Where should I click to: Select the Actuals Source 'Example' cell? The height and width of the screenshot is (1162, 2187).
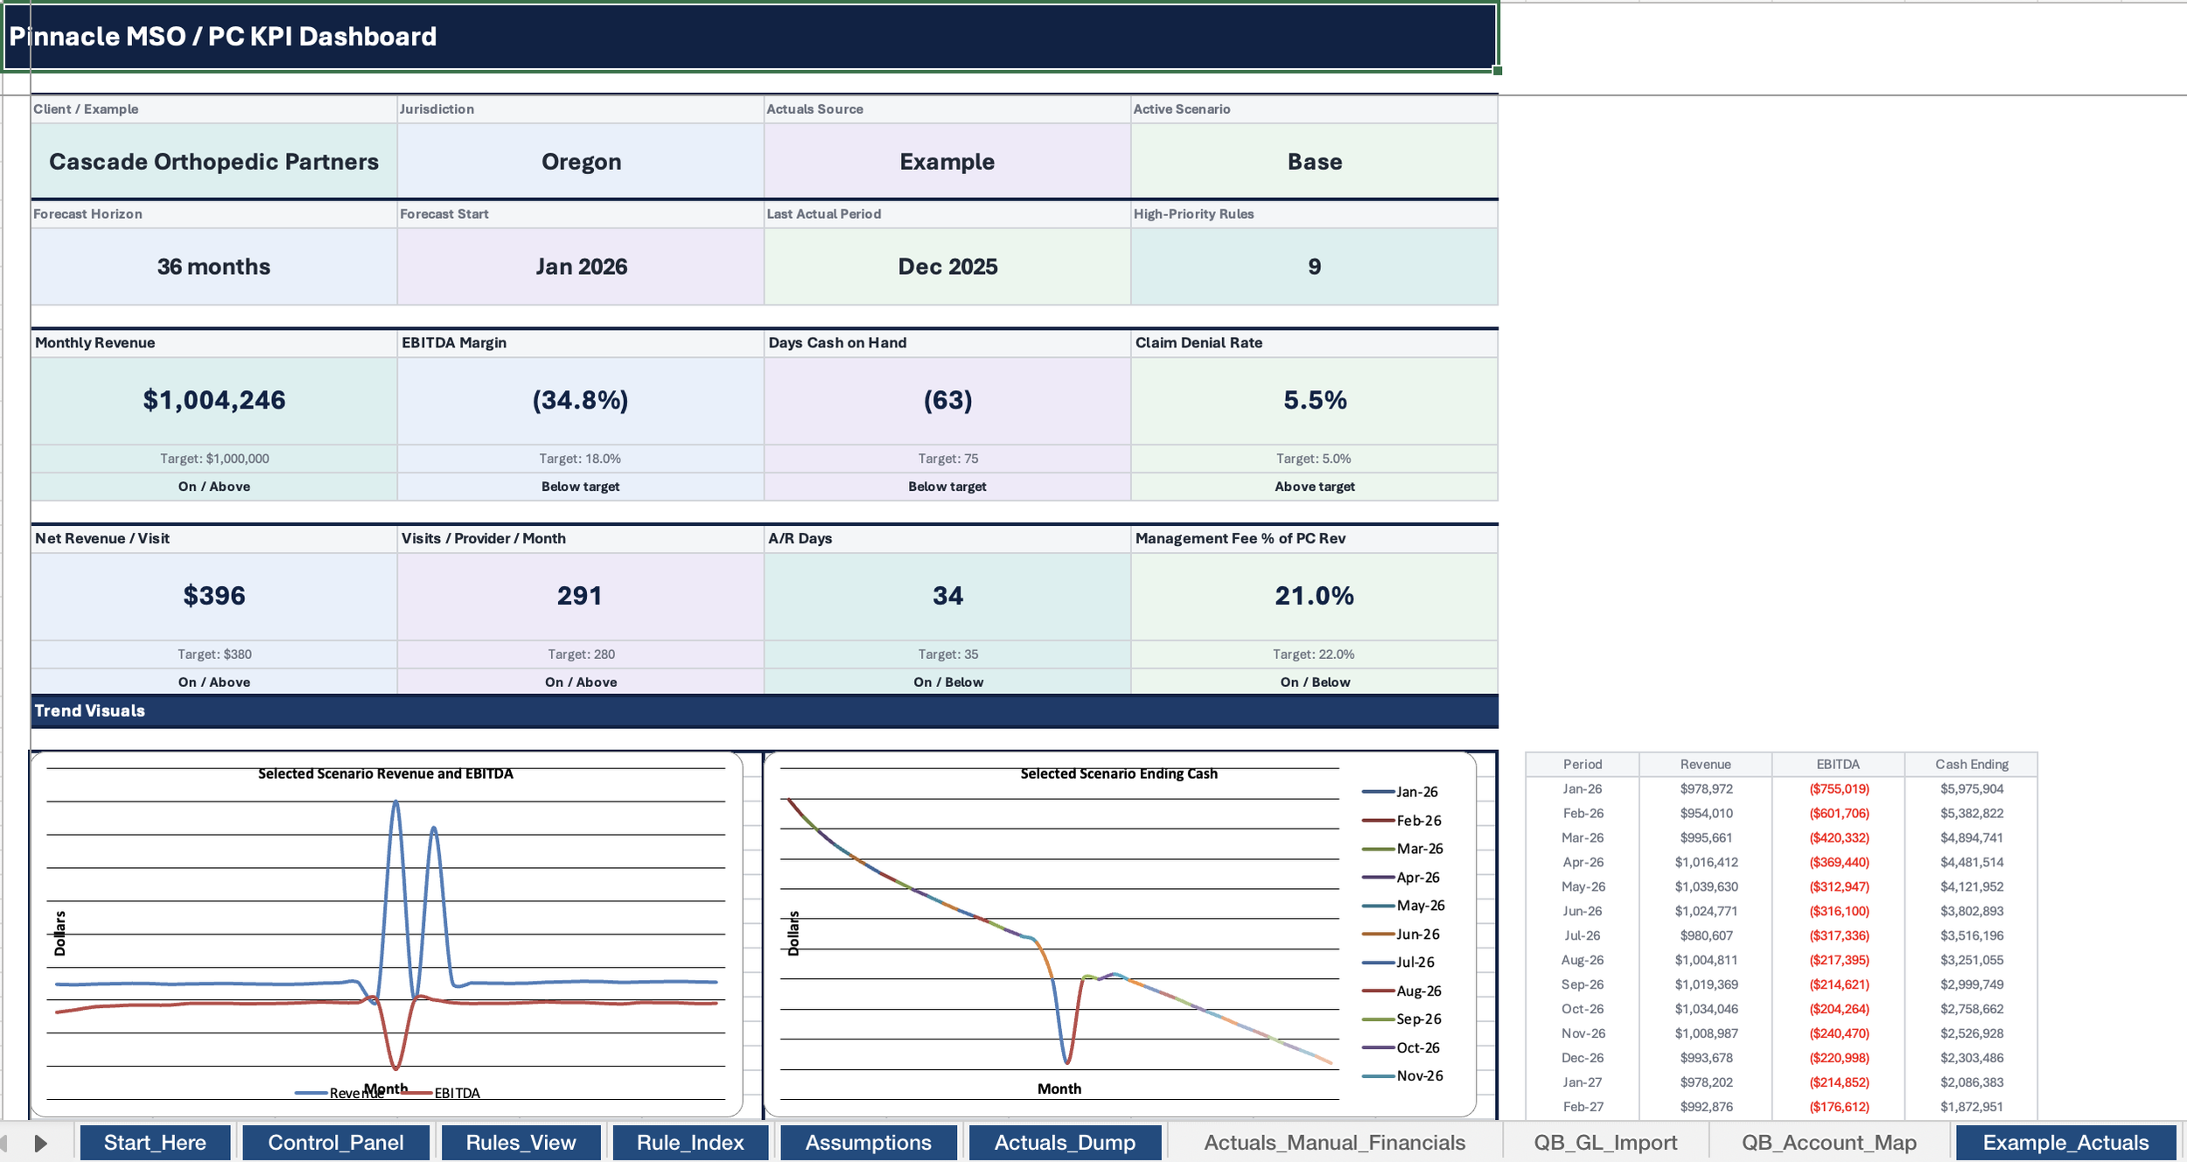click(x=947, y=162)
